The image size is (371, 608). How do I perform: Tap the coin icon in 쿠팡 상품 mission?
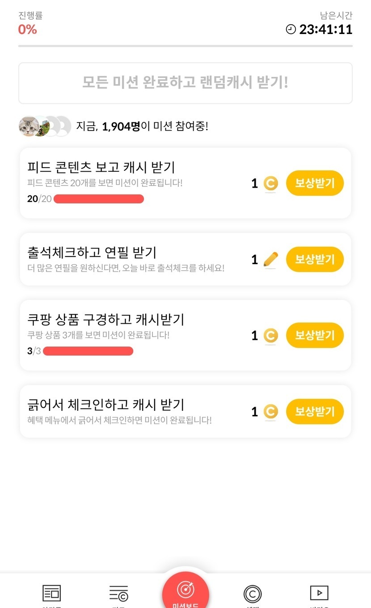[x=270, y=335]
